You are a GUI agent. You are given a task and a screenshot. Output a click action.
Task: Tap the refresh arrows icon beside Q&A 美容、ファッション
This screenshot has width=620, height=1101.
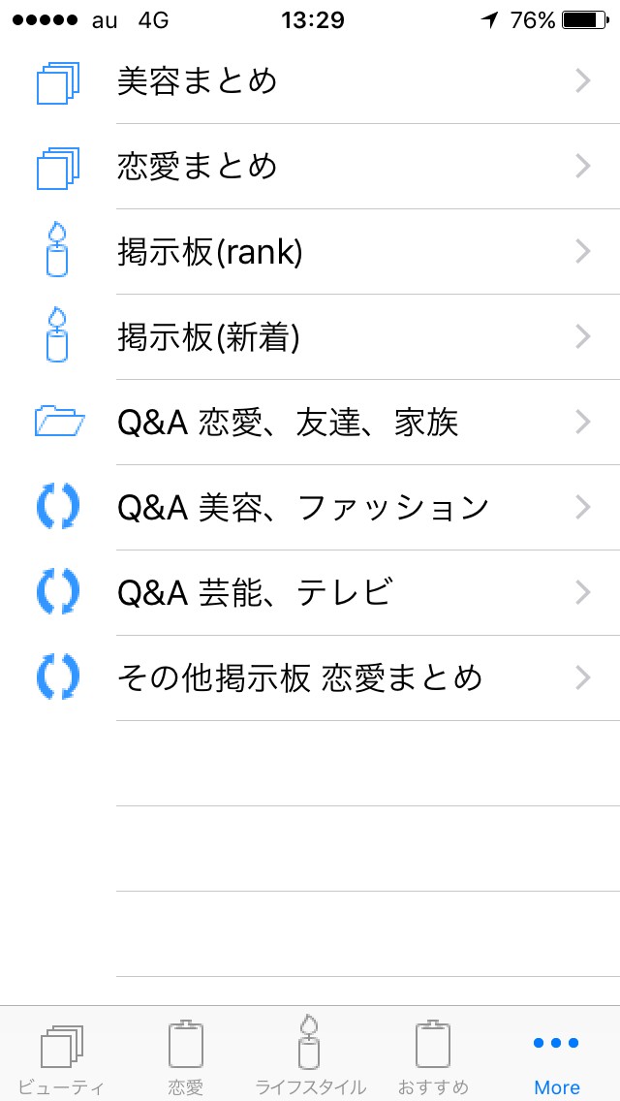58,508
